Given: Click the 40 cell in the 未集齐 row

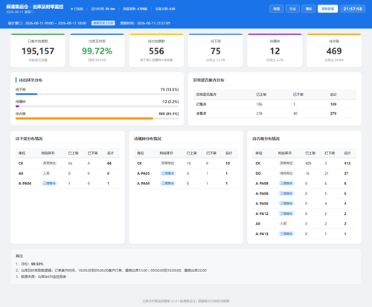Looking at the screenshot, I should click(x=295, y=114).
